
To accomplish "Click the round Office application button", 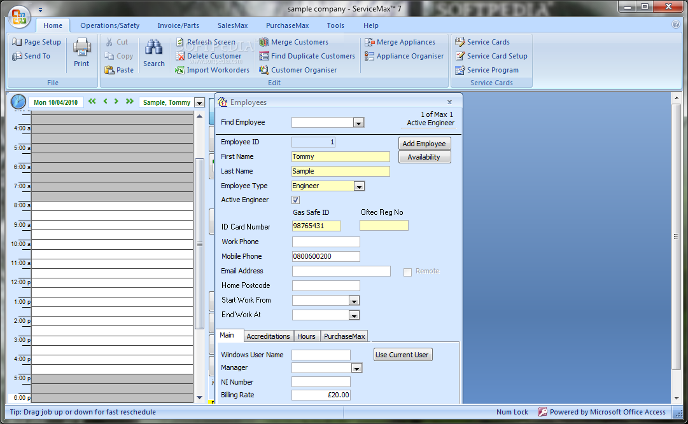I will 19,17.
